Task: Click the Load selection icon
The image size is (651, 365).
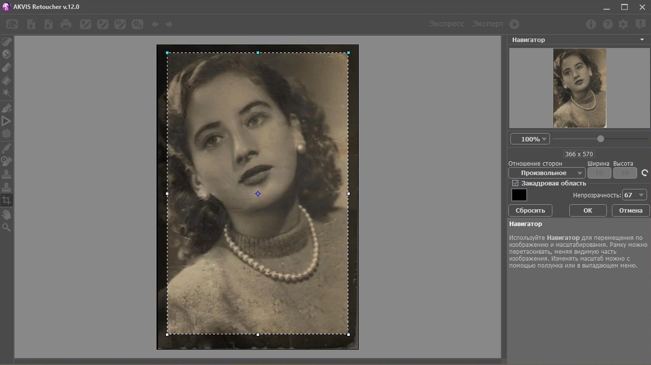Action: tap(86, 24)
